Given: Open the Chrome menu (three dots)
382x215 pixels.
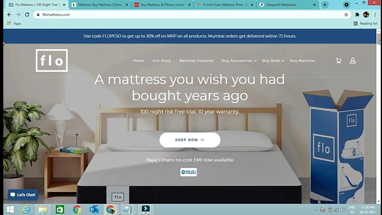Looking at the screenshot, I should click(x=375, y=15).
